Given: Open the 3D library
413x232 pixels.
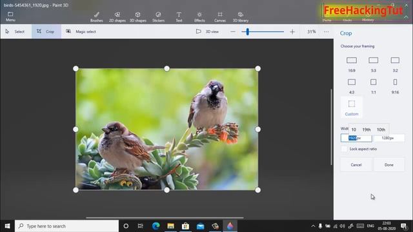Looking at the screenshot, I should coord(241,17).
